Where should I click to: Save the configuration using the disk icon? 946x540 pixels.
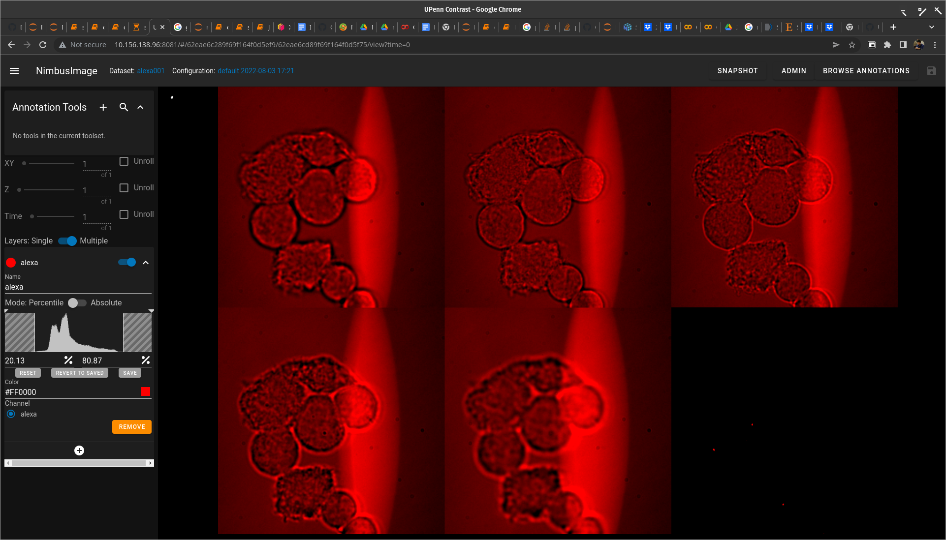(x=932, y=71)
